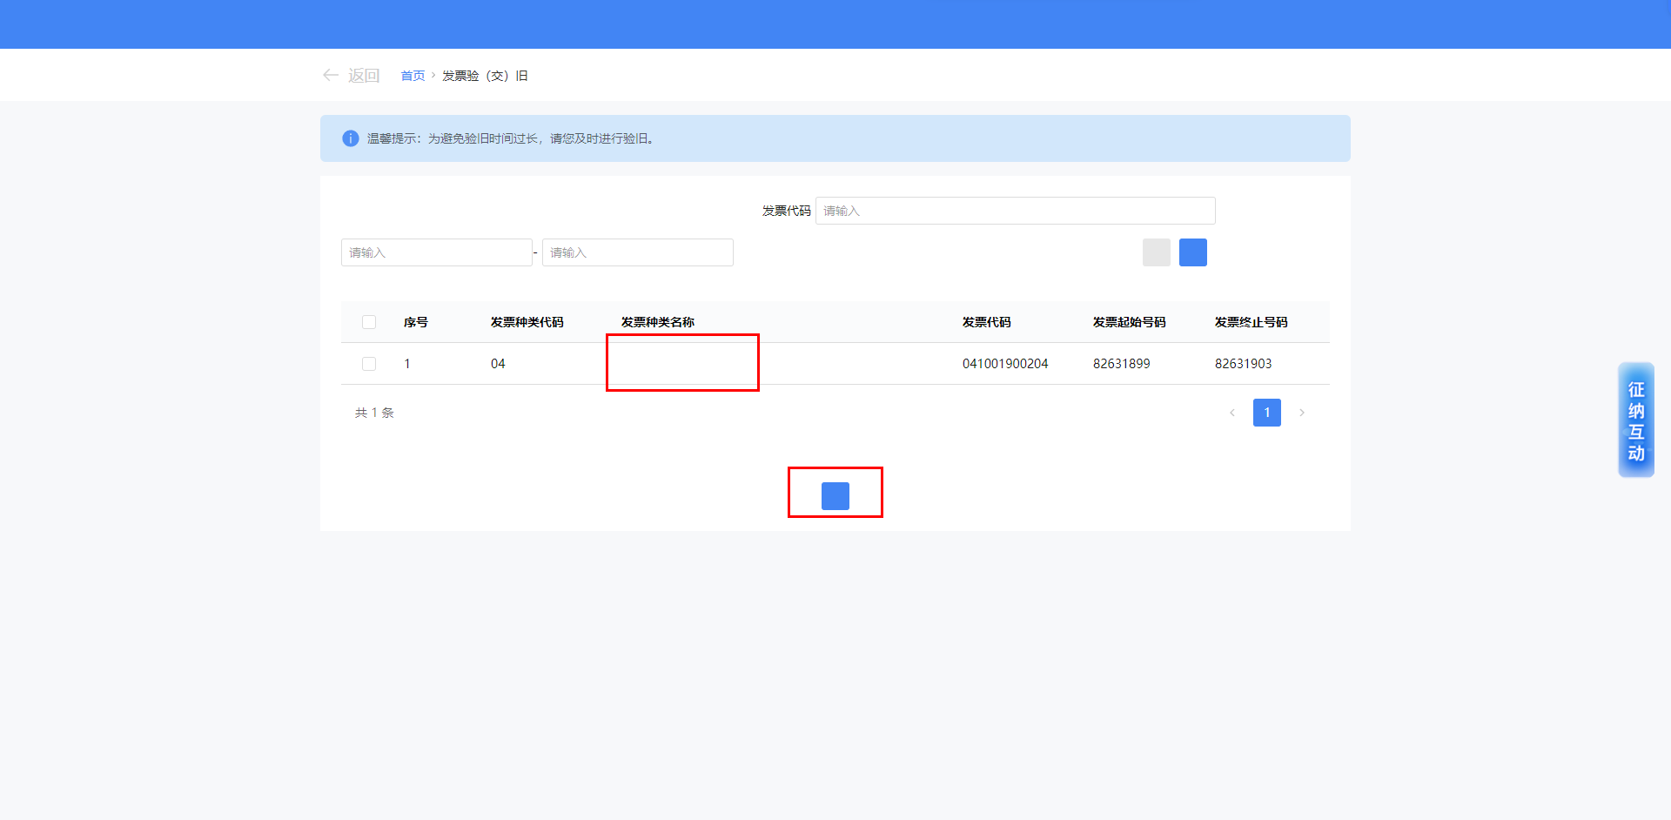The image size is (1671, 820).
Task: Click the invoice code cell 041001900204
Action: click(1004, 364)
